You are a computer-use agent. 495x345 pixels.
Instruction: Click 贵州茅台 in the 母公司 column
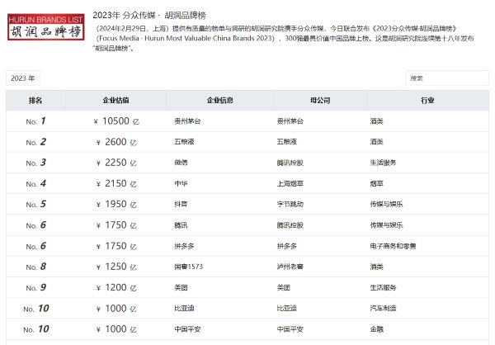[290, 121]
